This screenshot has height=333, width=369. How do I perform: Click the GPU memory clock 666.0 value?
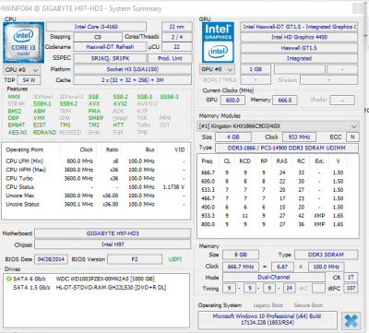(285, 101)
